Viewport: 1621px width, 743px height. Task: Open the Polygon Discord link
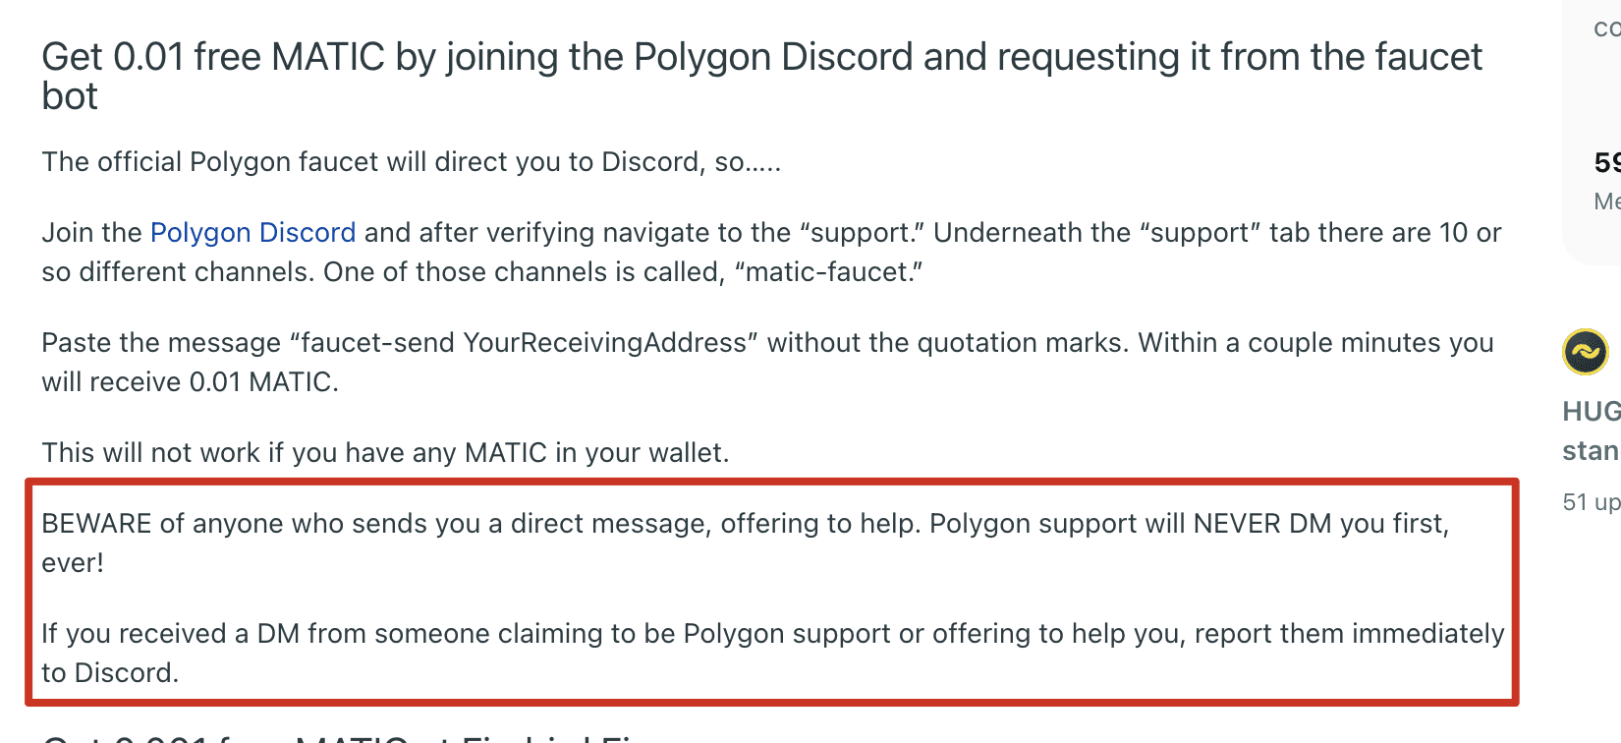pyautogui.click(x=252, y=233)
